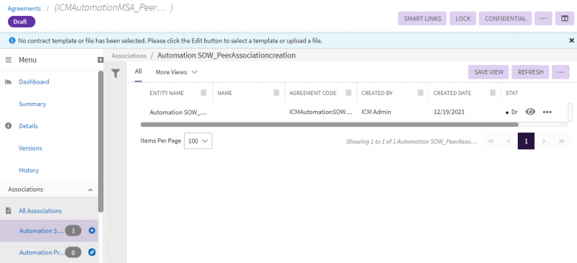
Task: Click the 12/19/2021 created date cell
Action: point(449,112)
